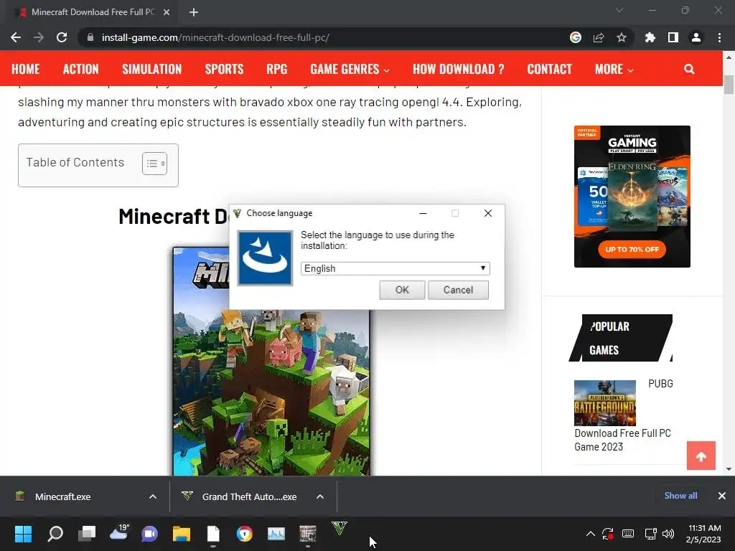Image resolution: width=735 pixels, height=551 pixels.
Task: Click the Minecraft cover artwork image
Action: tap(271, 392)
